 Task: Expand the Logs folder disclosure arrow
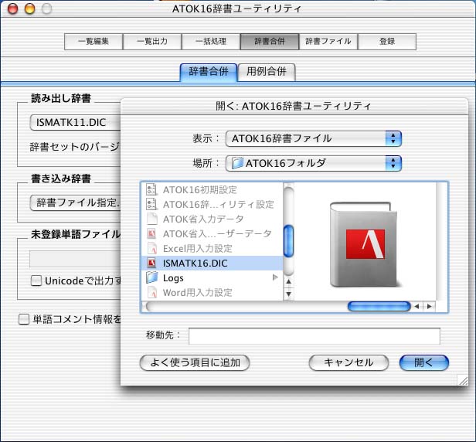275,277
